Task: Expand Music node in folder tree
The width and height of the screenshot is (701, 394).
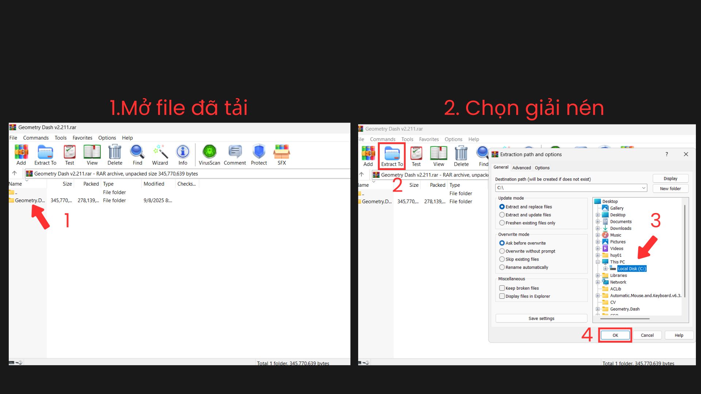Action: [598, 235]
